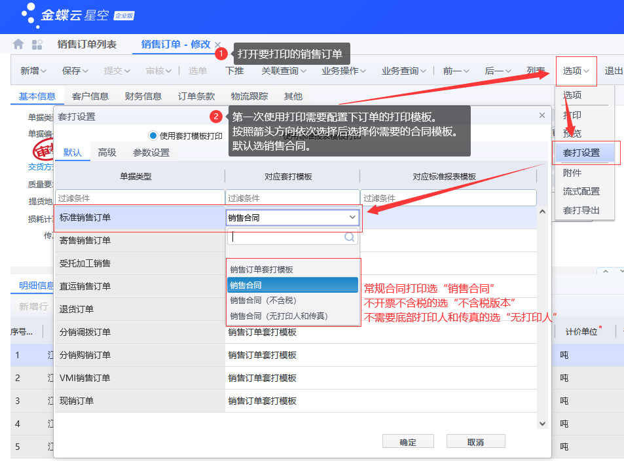
Task: Click the scroll-down arrow in 套打设置 list
Action: coord(542,424)
